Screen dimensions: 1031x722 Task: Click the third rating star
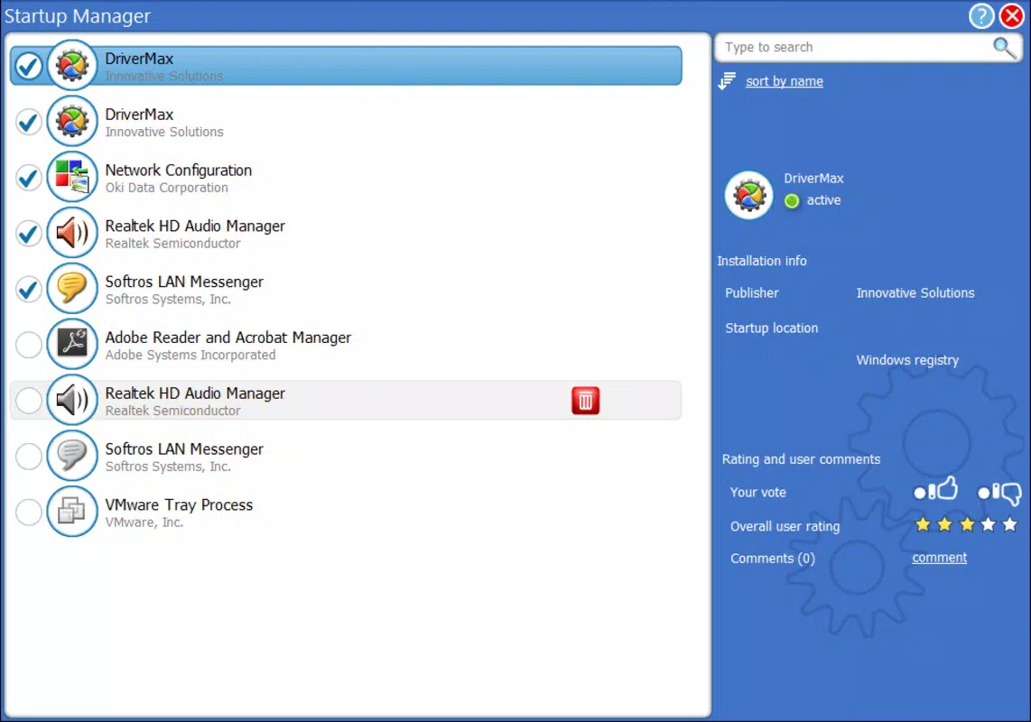click(x=967, y=524)
